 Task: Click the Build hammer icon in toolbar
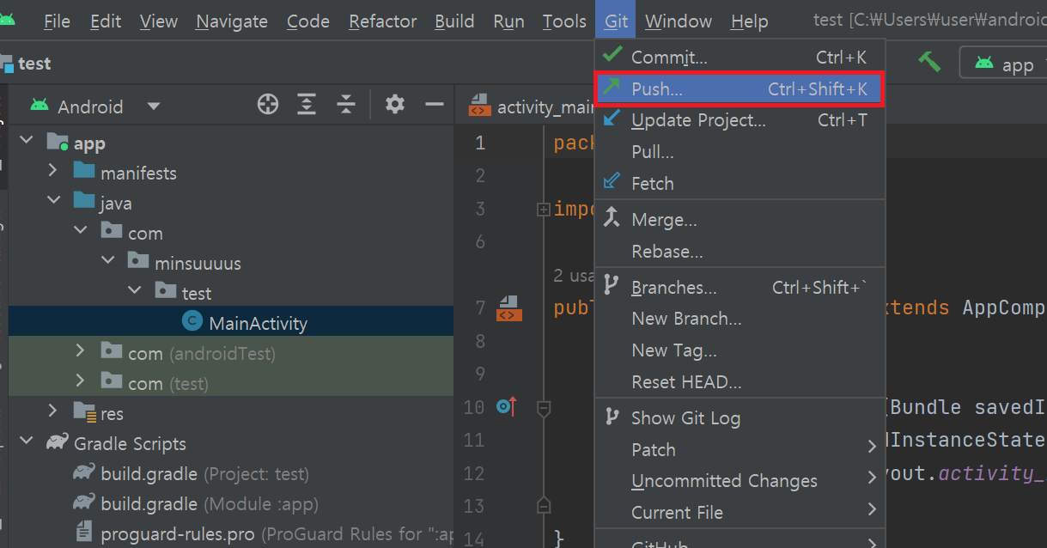[928, 63]
